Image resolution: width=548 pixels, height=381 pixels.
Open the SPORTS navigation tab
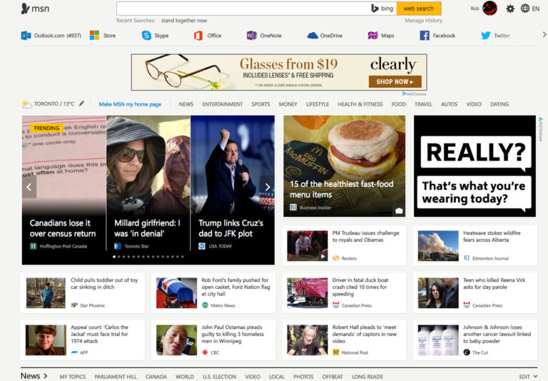click(x=260, y=104)
